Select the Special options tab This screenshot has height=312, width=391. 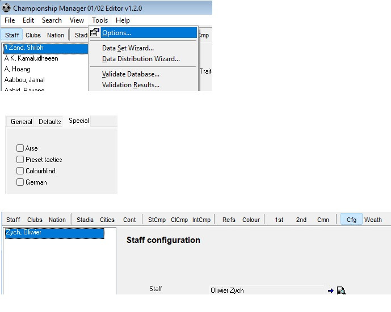(x=78, y=121)
